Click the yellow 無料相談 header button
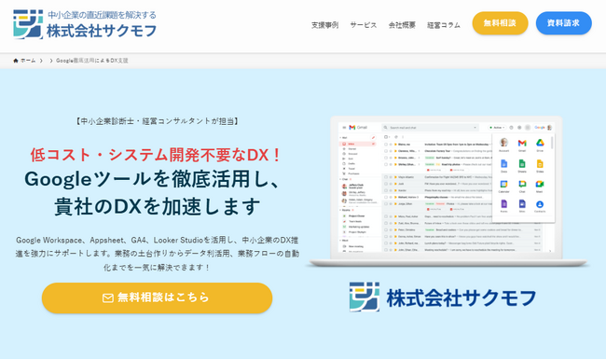Image resolution: width=606 pixels, height=360 pixels. 500,23
